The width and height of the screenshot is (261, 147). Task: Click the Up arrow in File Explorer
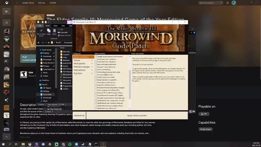point(49,42)
